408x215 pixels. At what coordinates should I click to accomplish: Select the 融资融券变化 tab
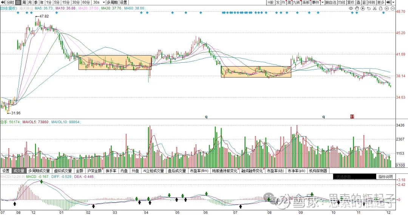pos(252,171)
